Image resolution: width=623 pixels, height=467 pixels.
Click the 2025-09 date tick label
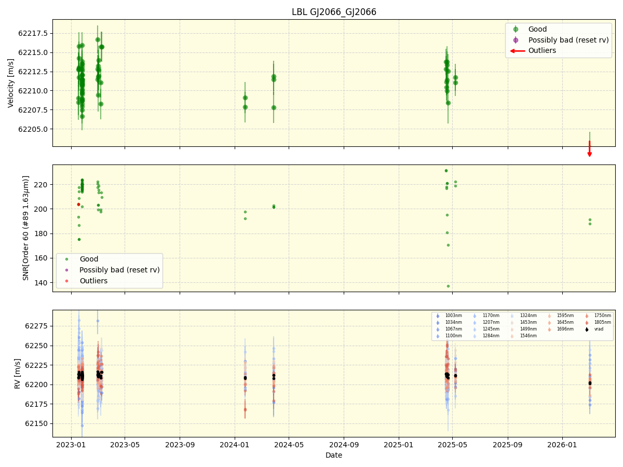pos(508,445)
